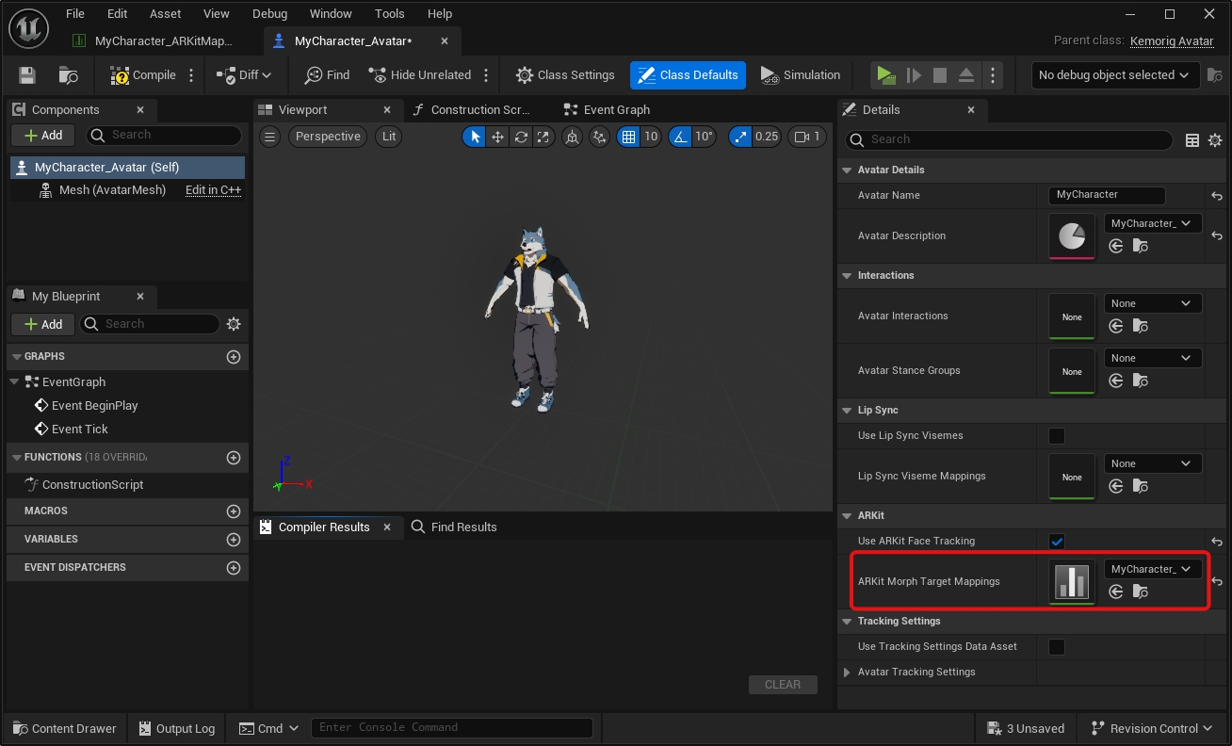Click the ARKit Morph Target Mappings thumbnail
This screenshot has height=746, width=1232.
click(x=1072, y=581)
